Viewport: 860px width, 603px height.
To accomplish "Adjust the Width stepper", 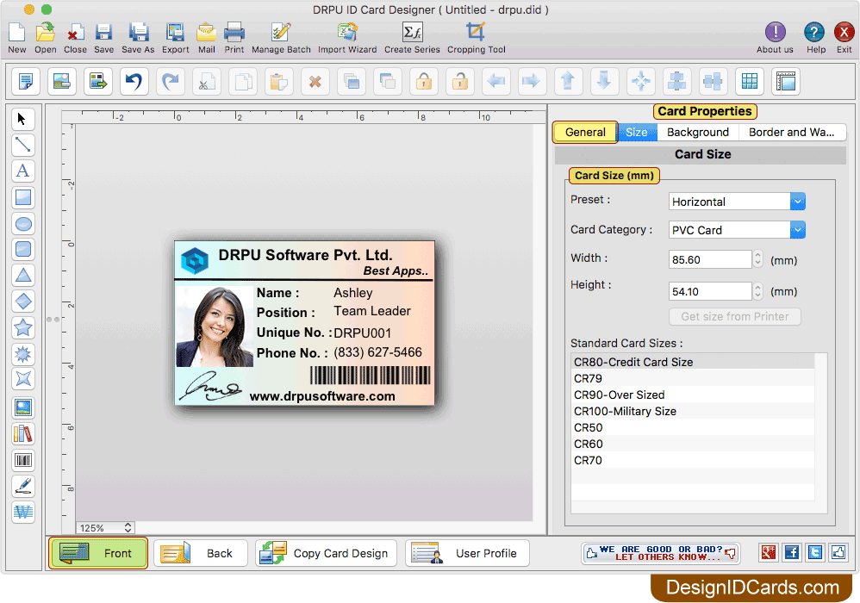I will [757, 259].
